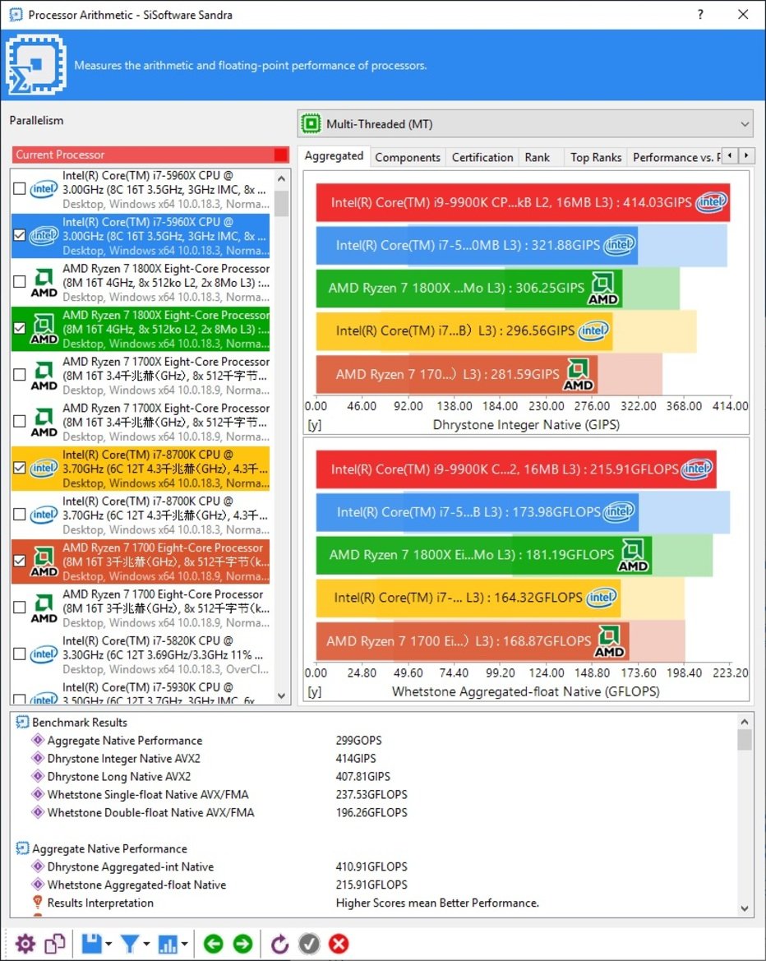Click the Intel logo on the 321.88GIPS bar

pos(619,245)
